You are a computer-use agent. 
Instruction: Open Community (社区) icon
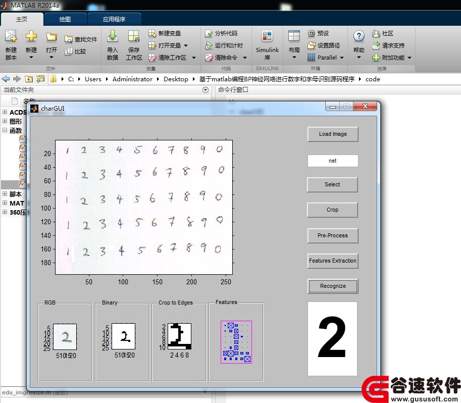[x=376, y=33]
